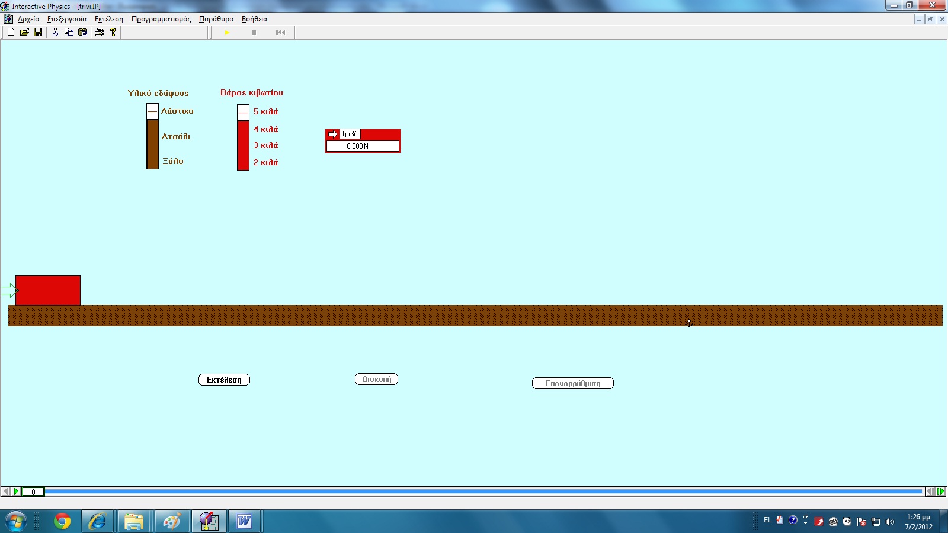Open the Αρχείο menu
948x533 pixels.
pyautogui.click(x=28, y=19)
